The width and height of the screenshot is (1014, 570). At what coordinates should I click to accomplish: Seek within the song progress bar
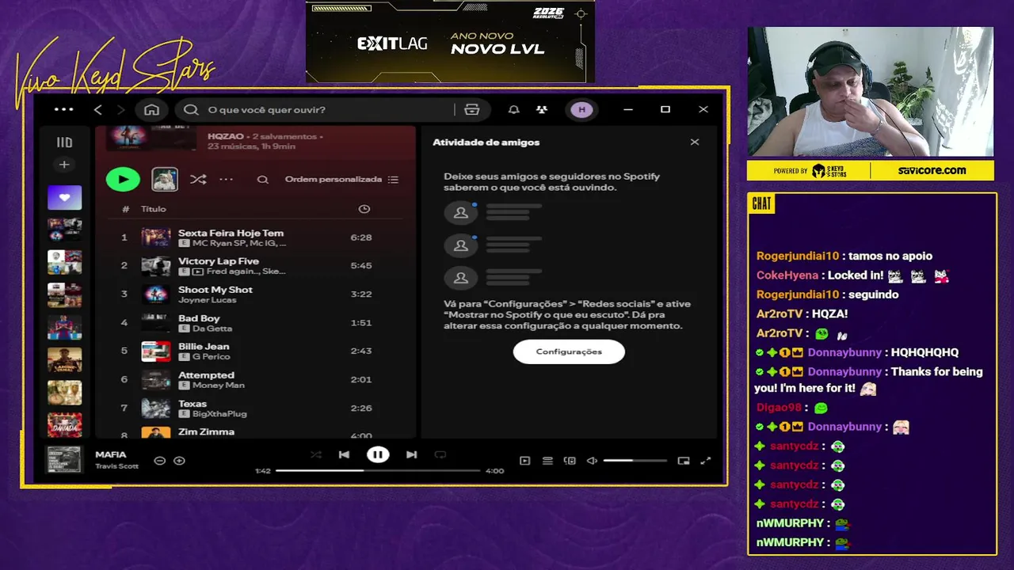(378, 471)
